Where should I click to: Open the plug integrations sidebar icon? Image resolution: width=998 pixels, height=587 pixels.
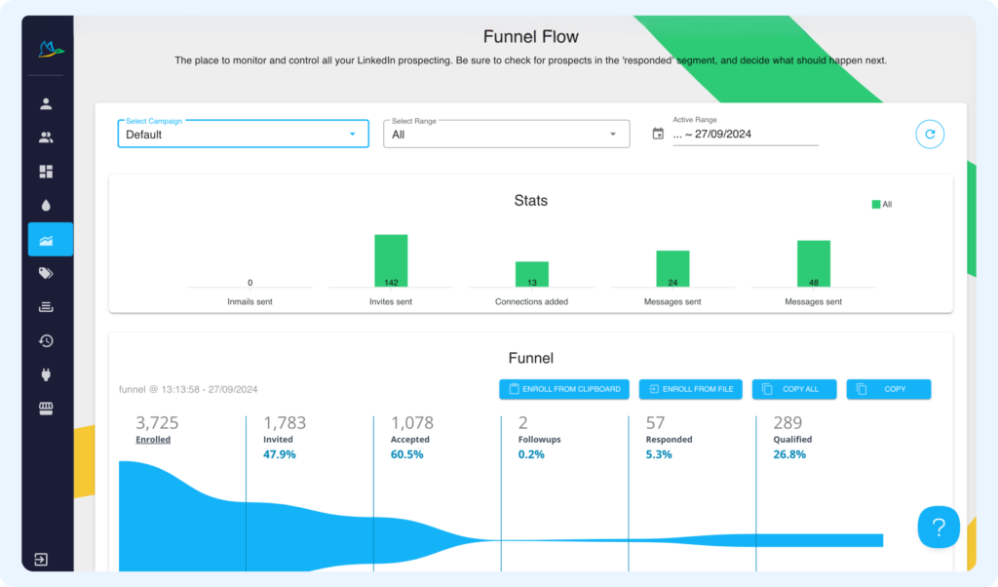(x=46, y=374)
